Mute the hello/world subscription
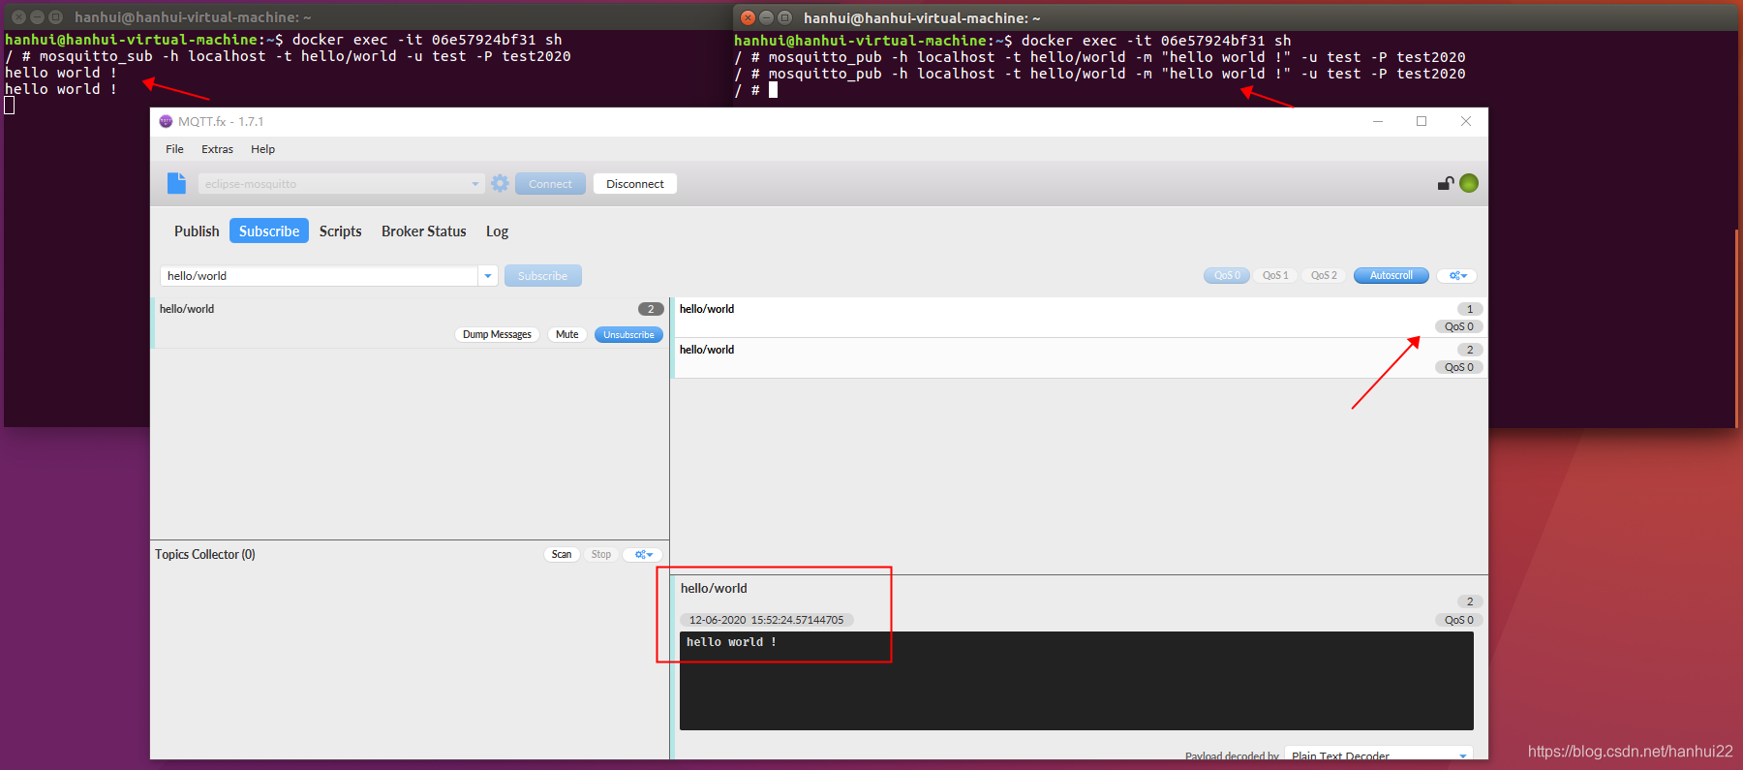 pos(567,335)
